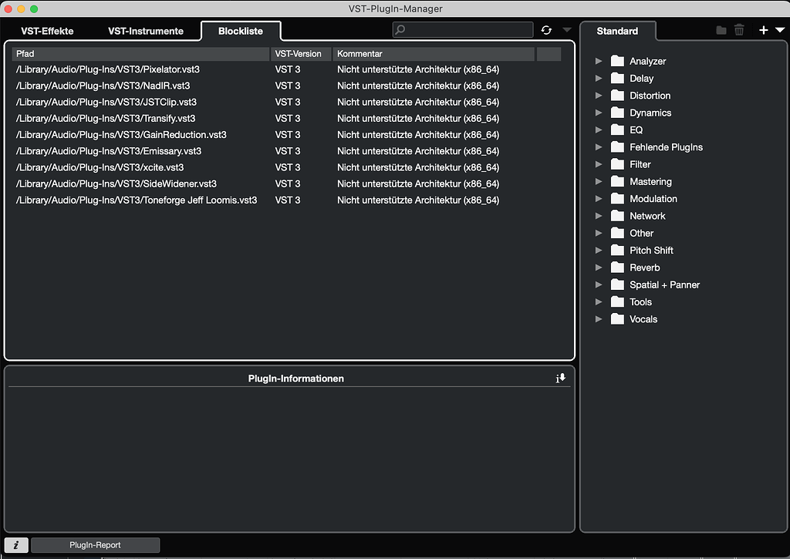The width and height of the screenshot is (790, 559).
Task: Add a new collection via the plus icon
Action: (762, 29)
